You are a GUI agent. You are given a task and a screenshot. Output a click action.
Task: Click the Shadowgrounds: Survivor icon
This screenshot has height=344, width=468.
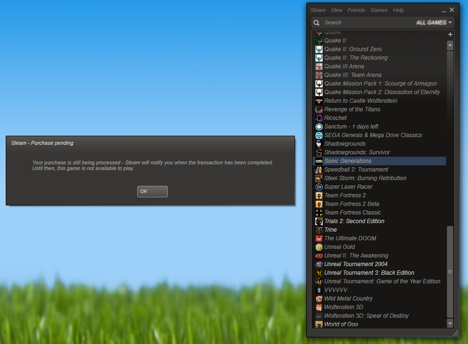pos(319,152)
